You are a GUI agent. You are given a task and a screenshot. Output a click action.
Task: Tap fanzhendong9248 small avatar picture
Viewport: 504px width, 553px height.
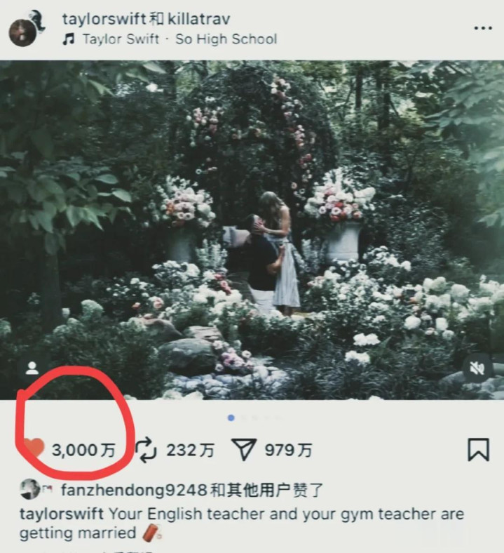click(x=30, y=489)
